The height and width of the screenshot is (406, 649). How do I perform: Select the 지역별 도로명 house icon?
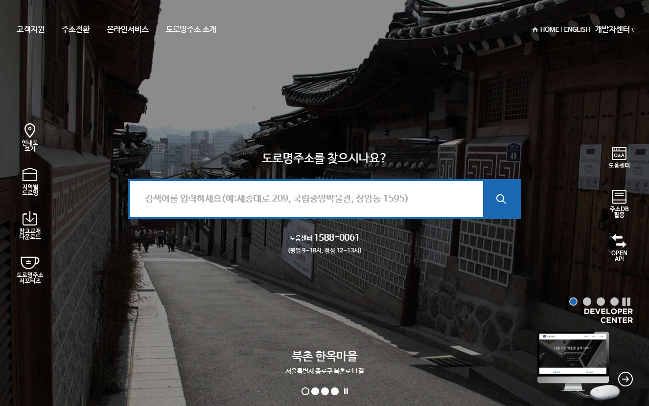pos(29,175)
